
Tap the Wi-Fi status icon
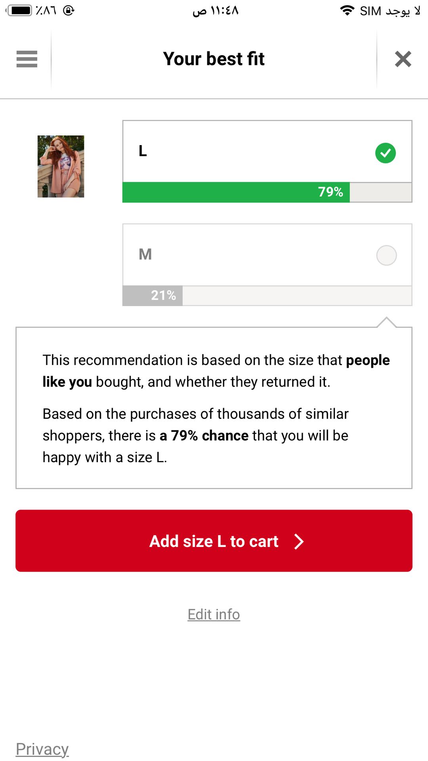coord(347,11)
